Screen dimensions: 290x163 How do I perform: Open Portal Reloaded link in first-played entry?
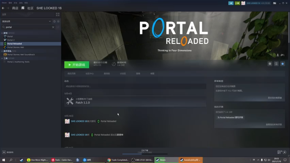coord(108,121)
